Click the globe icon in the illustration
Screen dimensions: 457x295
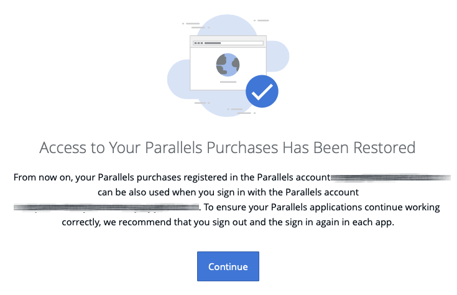tap(228, 63)
